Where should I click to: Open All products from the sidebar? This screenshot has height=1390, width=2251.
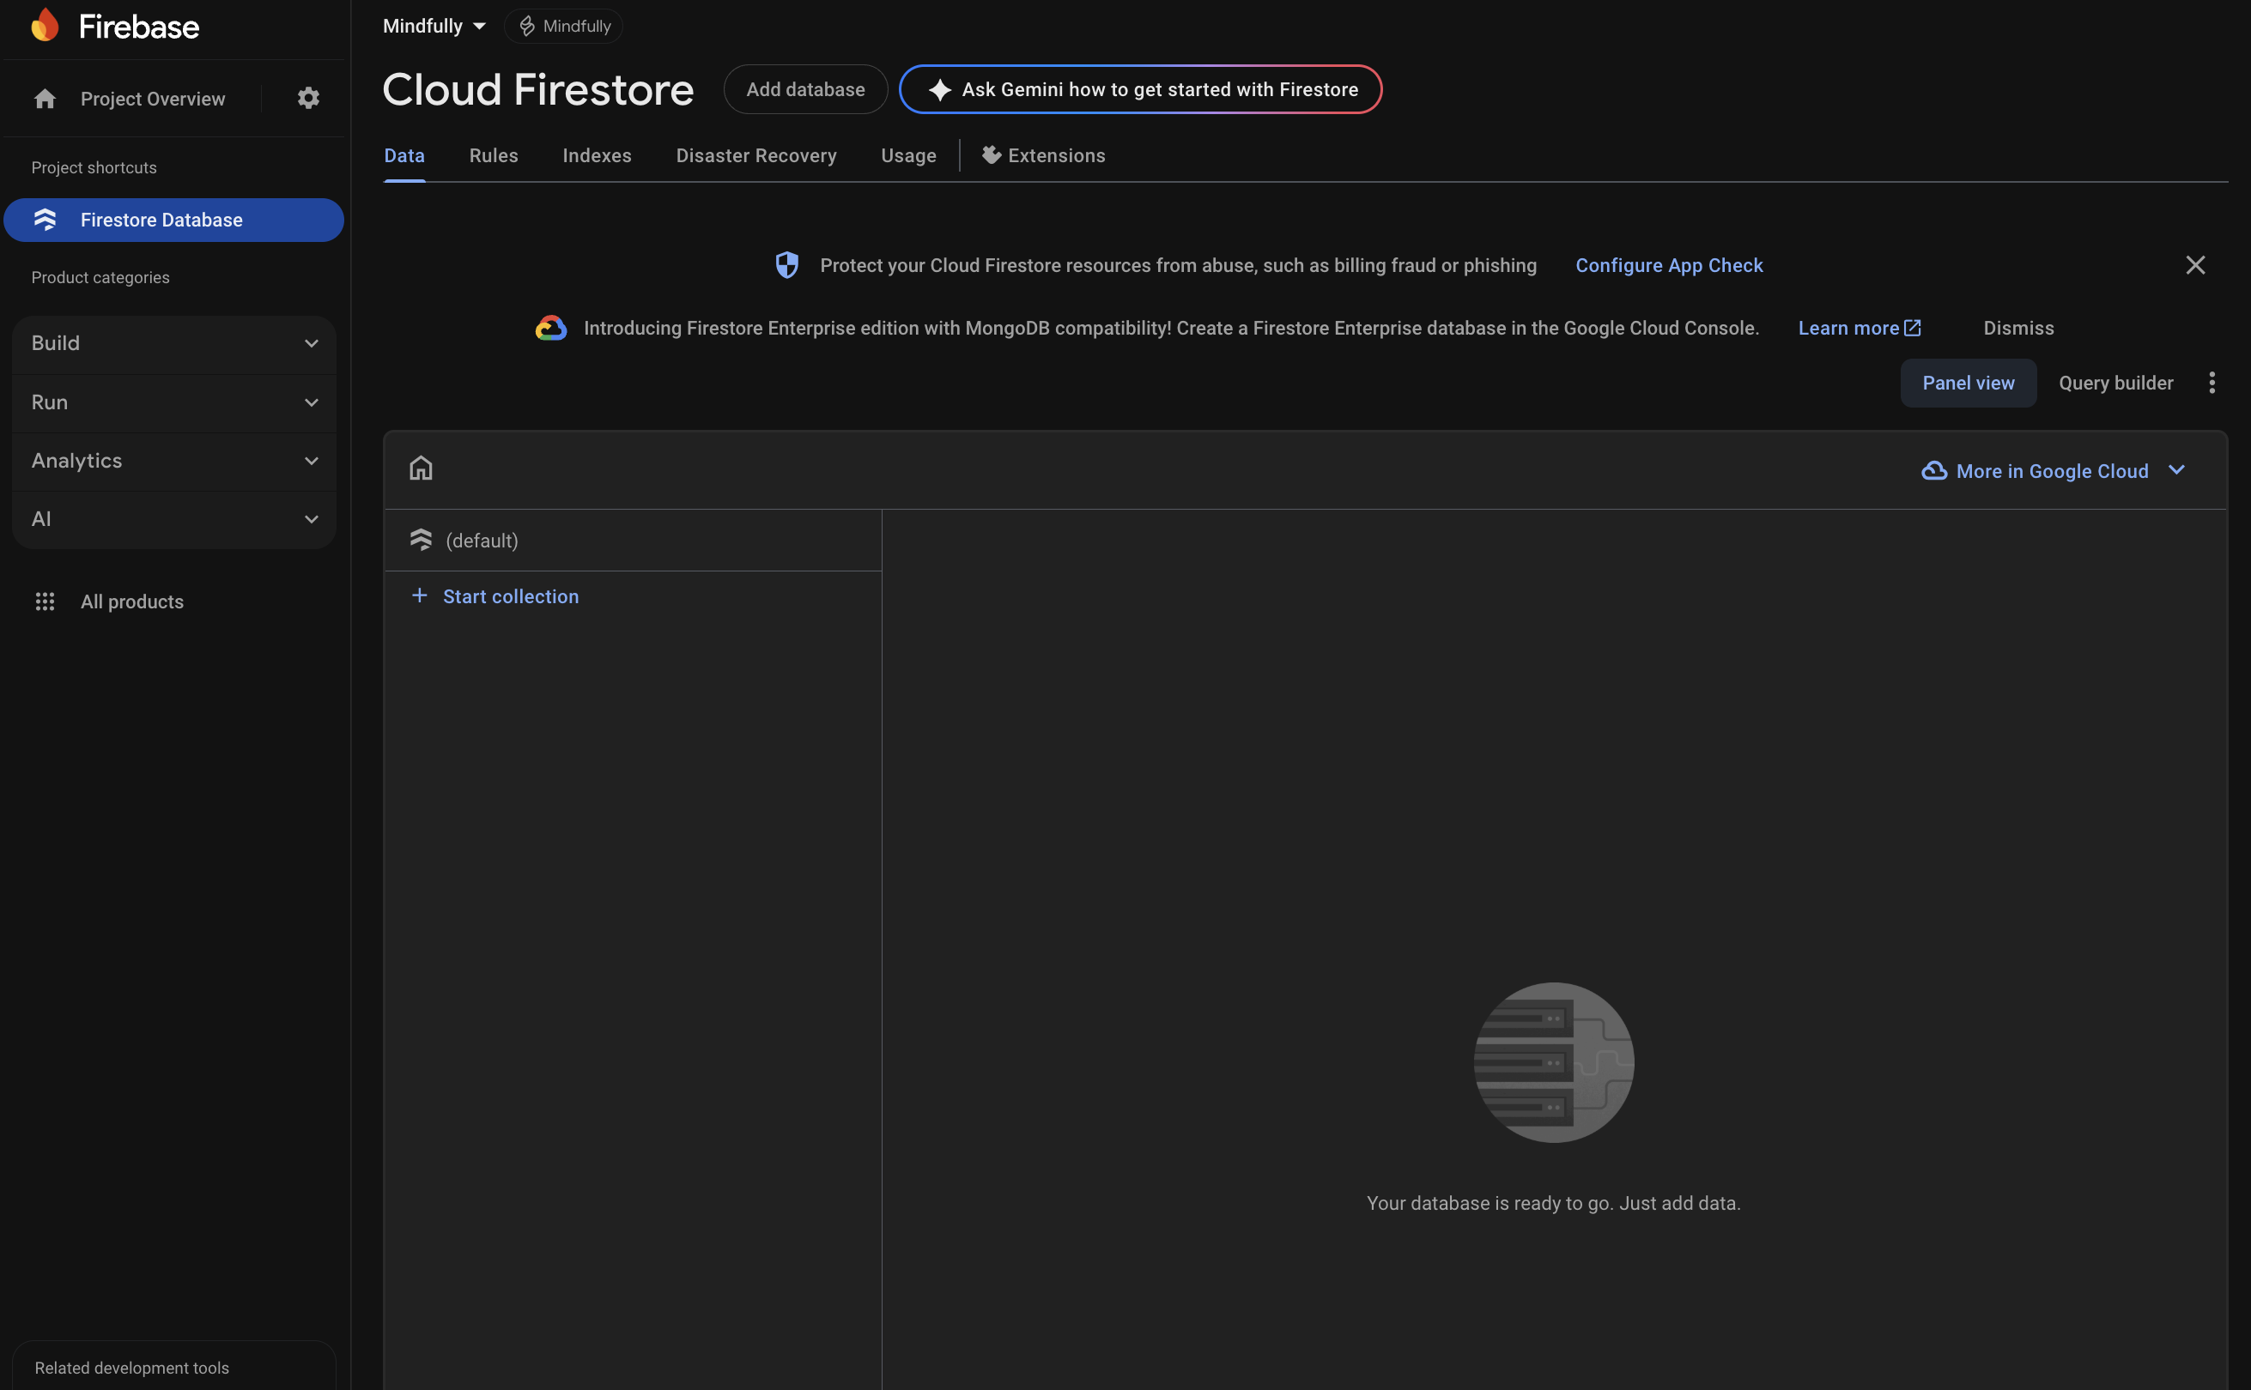point(131,601)
